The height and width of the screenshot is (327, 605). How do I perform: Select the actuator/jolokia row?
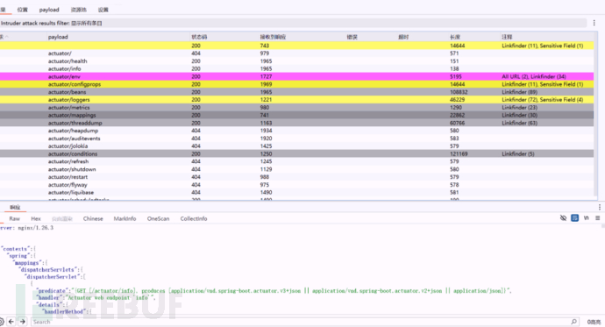click(x=296, y=146)
